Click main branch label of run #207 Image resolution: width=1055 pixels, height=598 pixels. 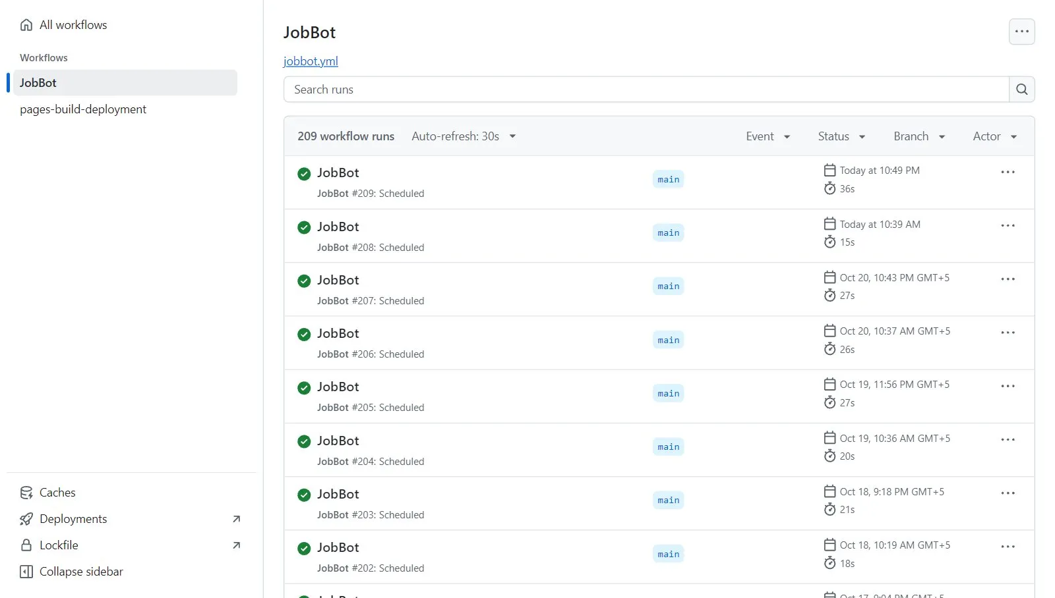point(668,286)
